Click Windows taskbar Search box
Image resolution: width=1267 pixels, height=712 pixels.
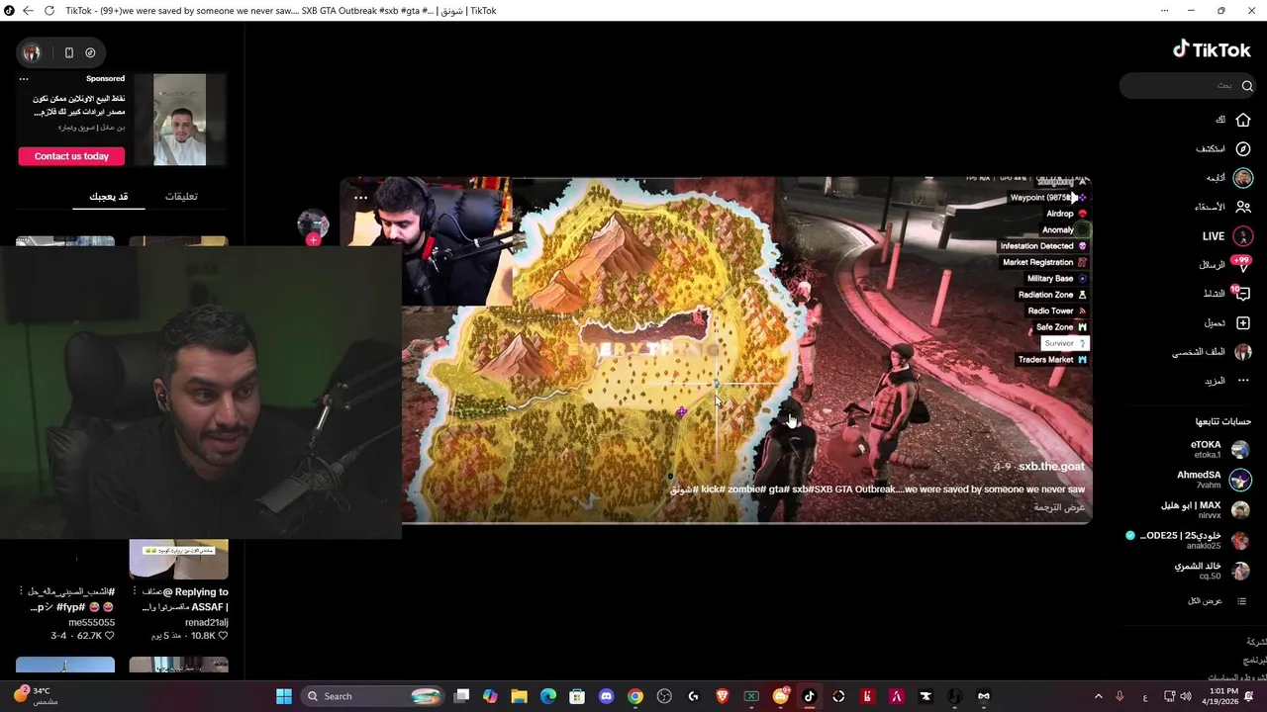pos(371,696)
